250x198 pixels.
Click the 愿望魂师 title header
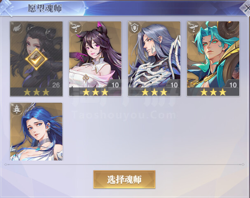coord(45,8)
